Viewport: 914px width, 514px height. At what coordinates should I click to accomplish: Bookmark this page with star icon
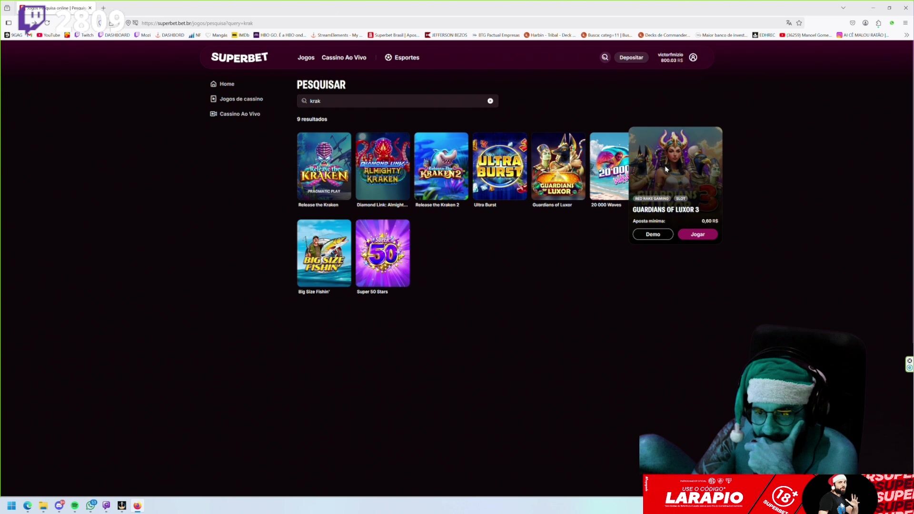(799, 23)
